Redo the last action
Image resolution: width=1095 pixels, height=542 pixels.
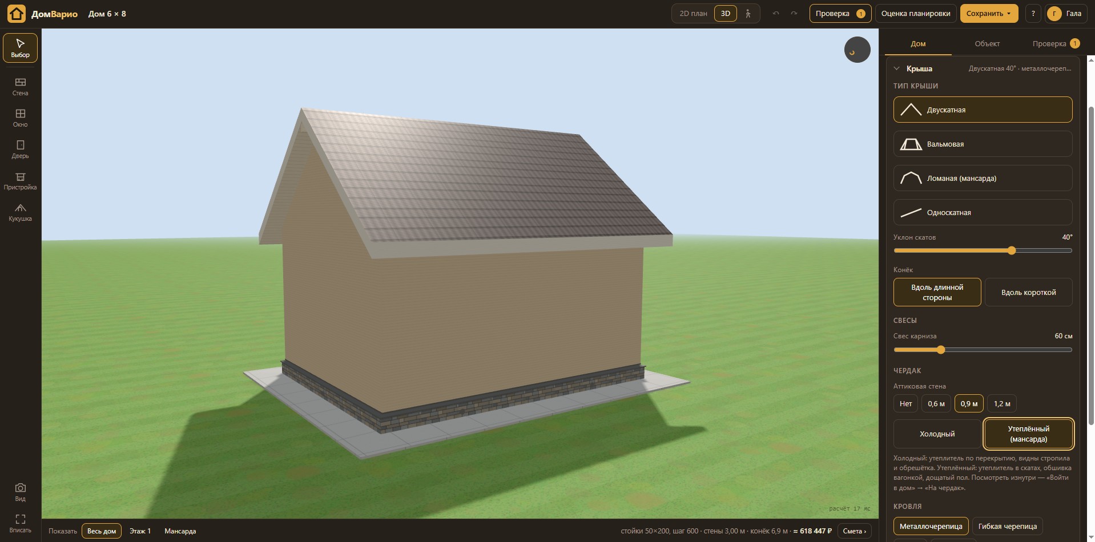(794, 14)
